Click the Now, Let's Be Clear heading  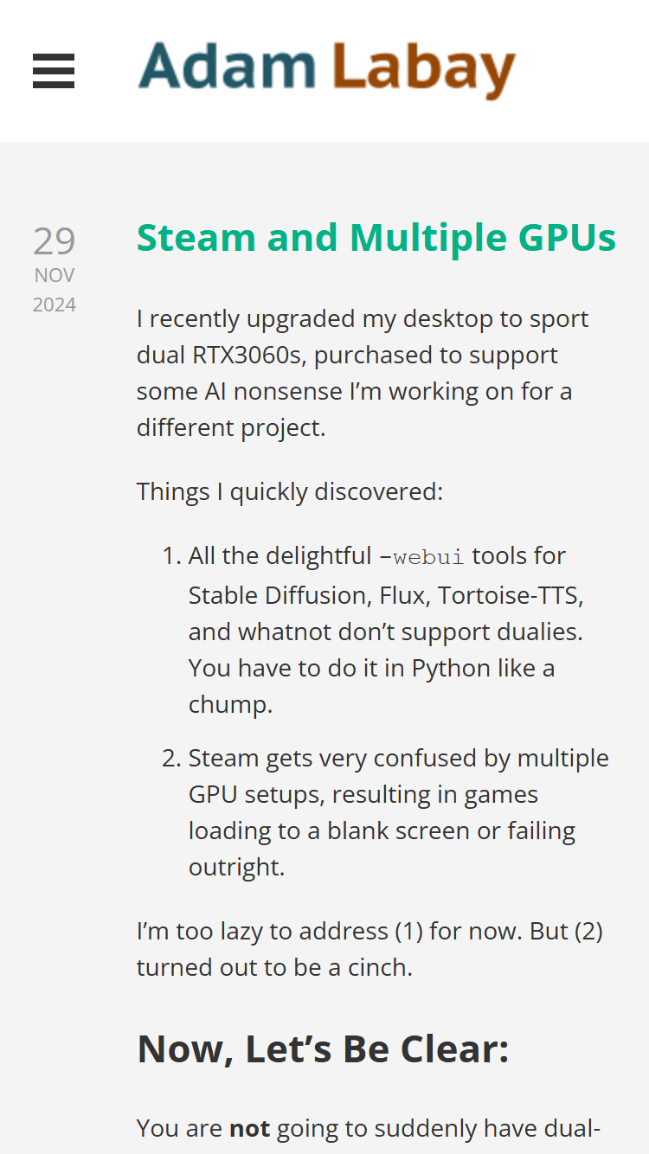click(323, 1048)
